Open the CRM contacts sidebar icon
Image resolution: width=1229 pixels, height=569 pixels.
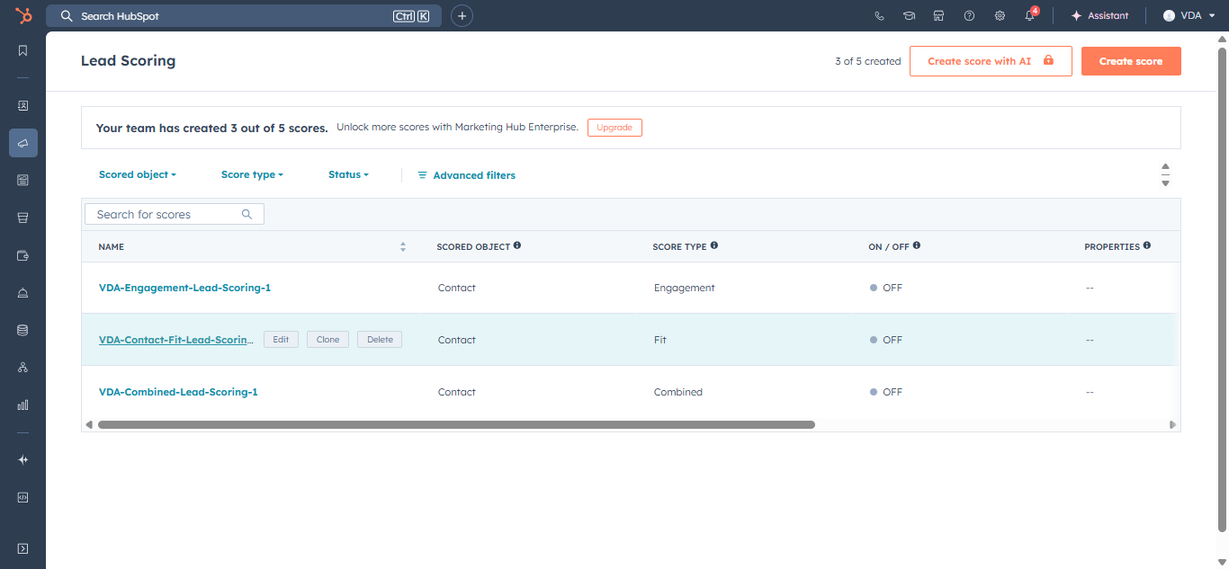23,105
